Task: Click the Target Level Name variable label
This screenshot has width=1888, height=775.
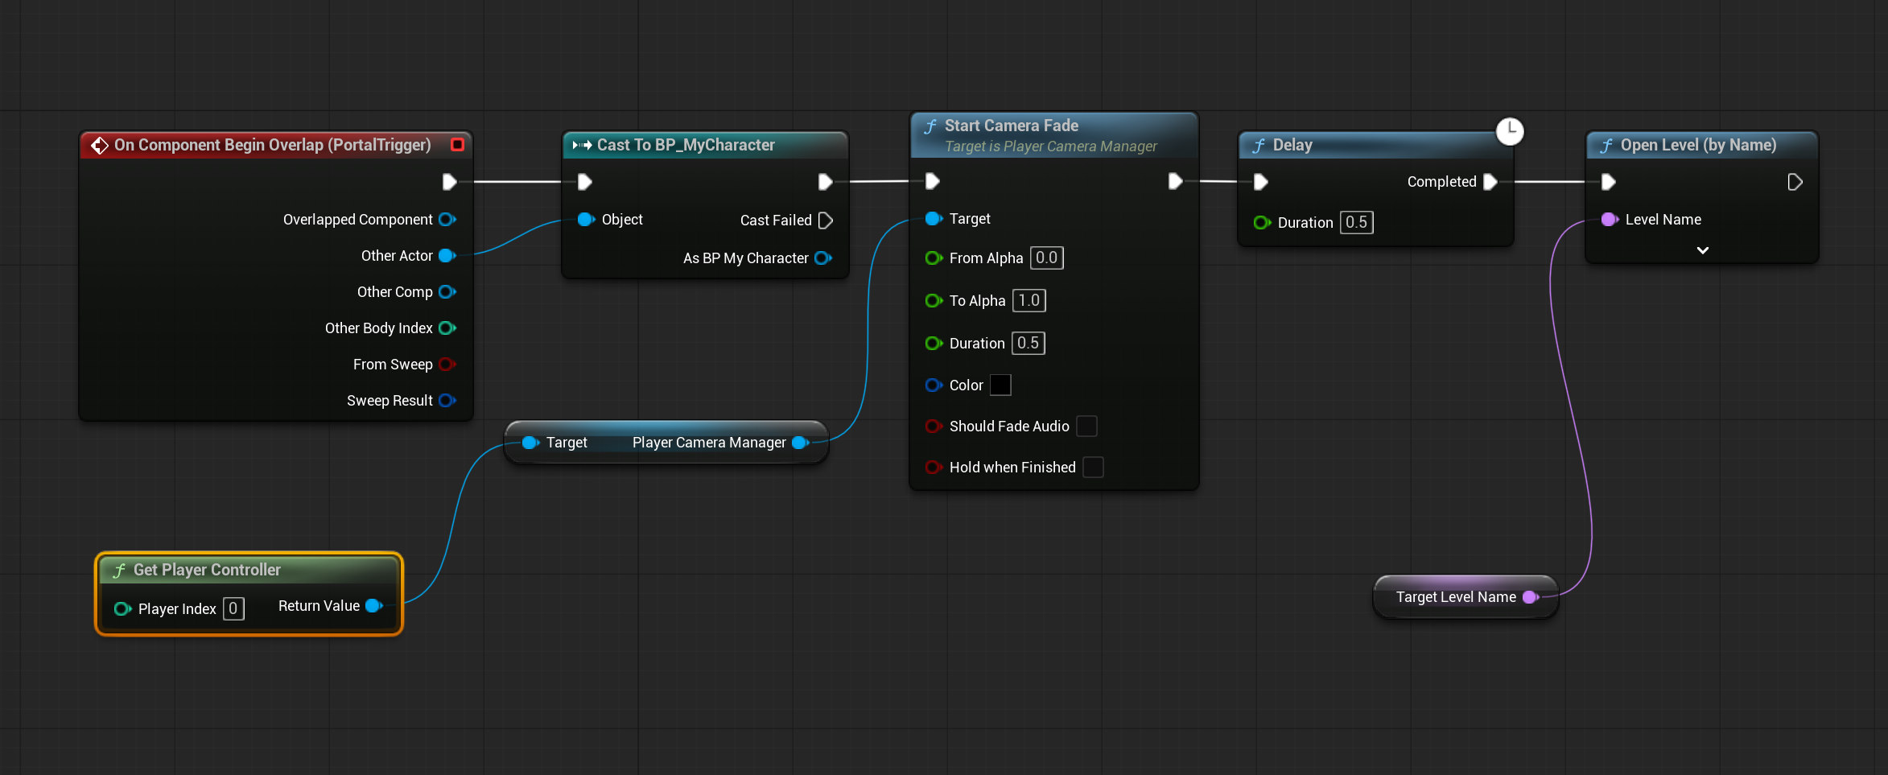Action: pyautogui.click(x=1456, y=597)
